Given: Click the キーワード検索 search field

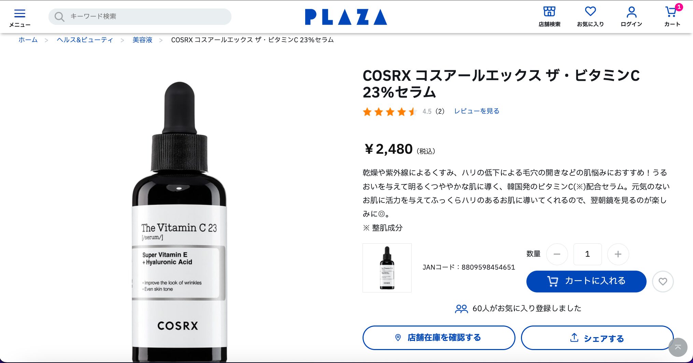Looking at the screenshot, I should click(x=140, y=17).
